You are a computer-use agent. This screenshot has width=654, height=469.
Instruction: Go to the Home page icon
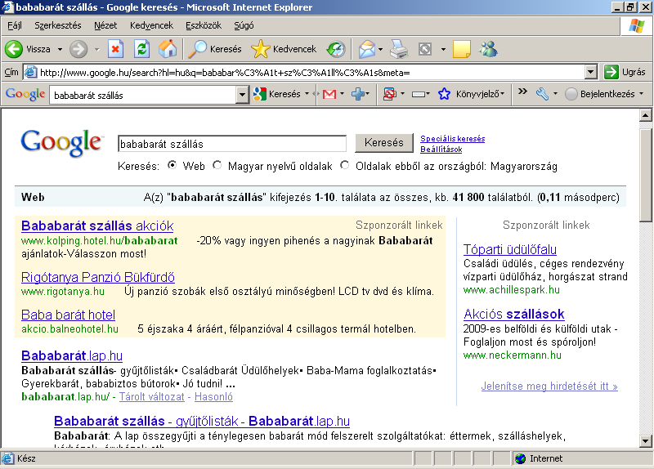pos(168,49)
